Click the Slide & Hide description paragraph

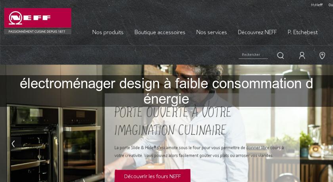coord(199,152)
